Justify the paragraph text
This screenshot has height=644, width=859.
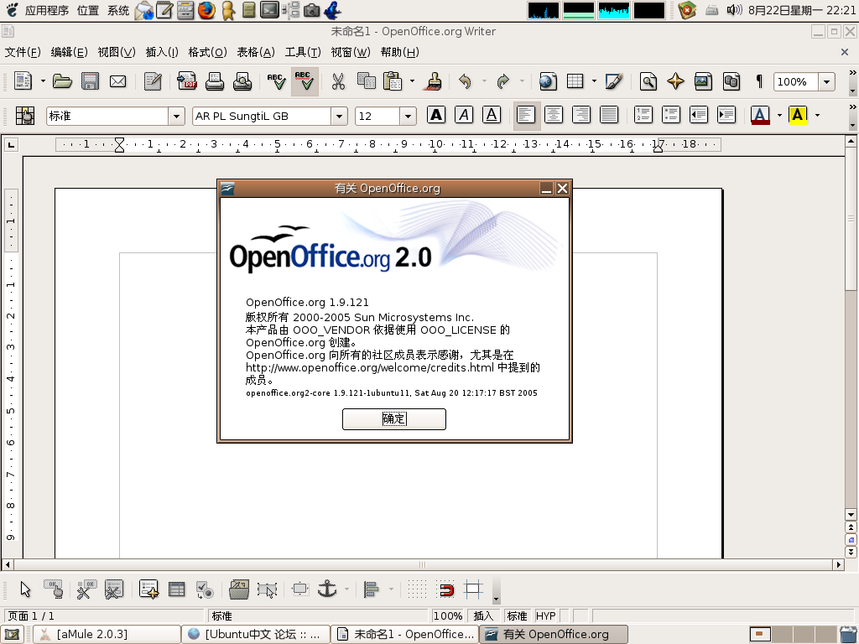click(609, 115)
